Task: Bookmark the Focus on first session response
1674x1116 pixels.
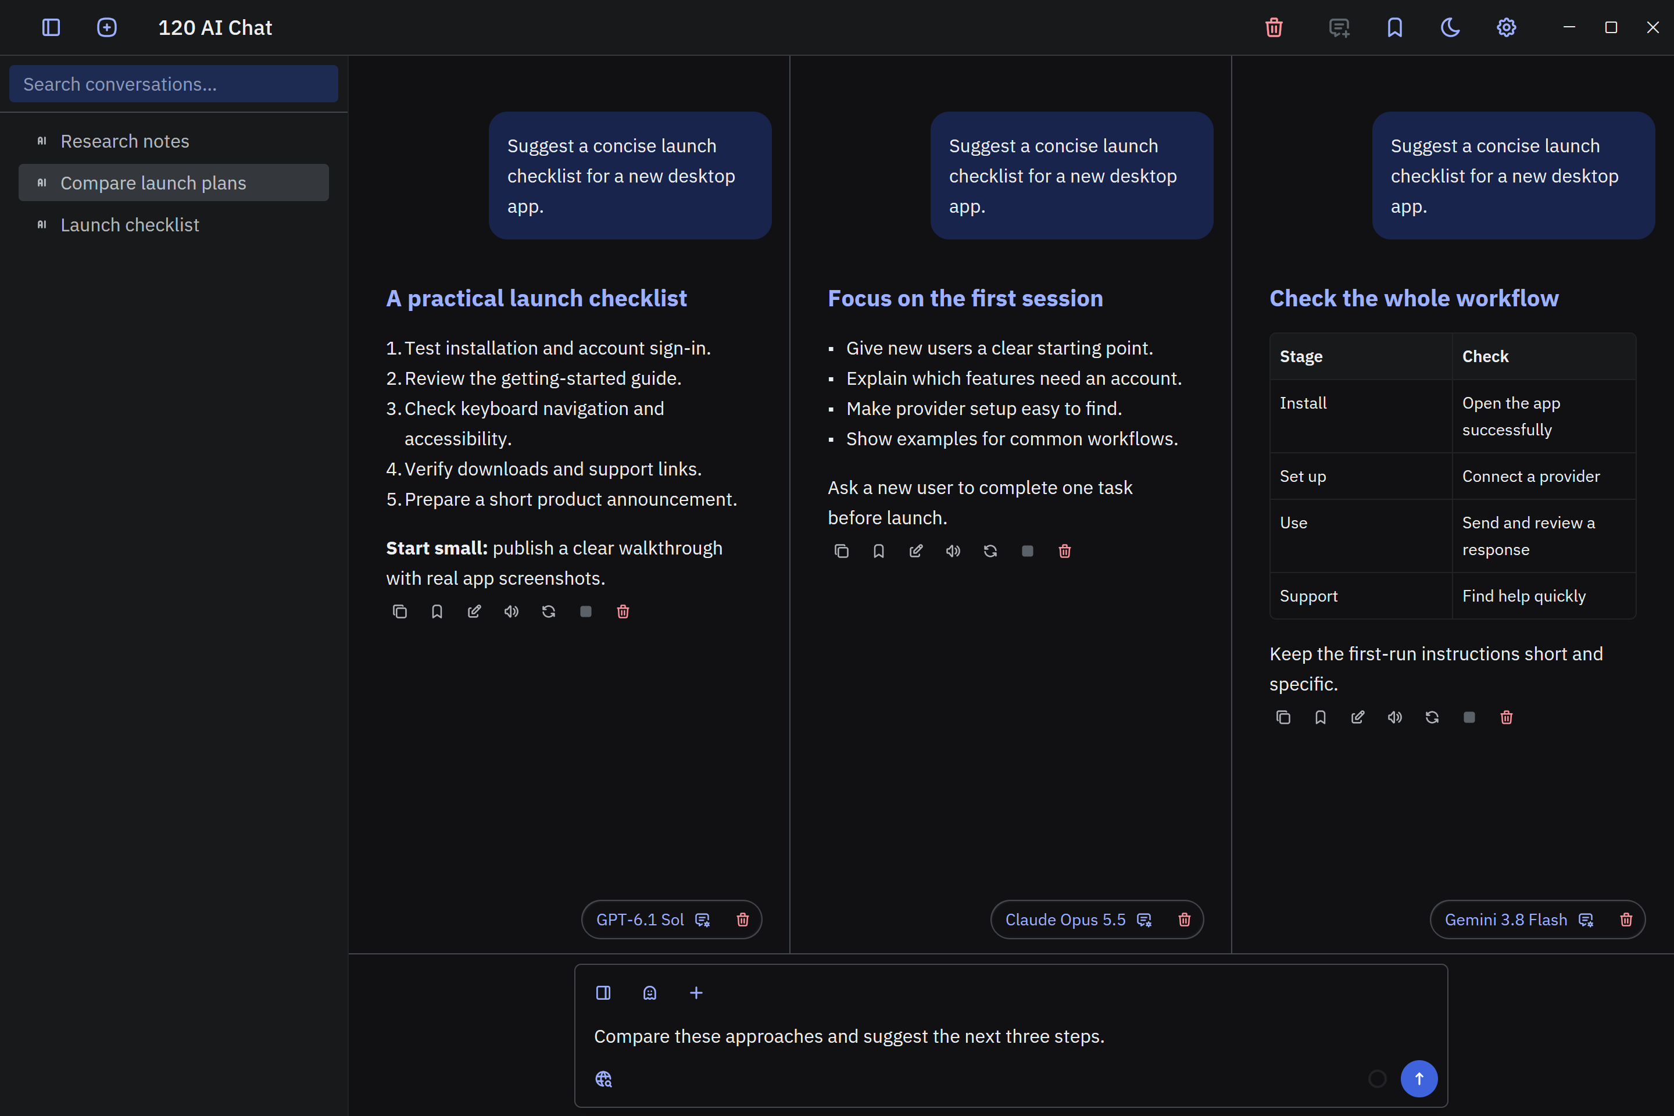Action: 879,551
